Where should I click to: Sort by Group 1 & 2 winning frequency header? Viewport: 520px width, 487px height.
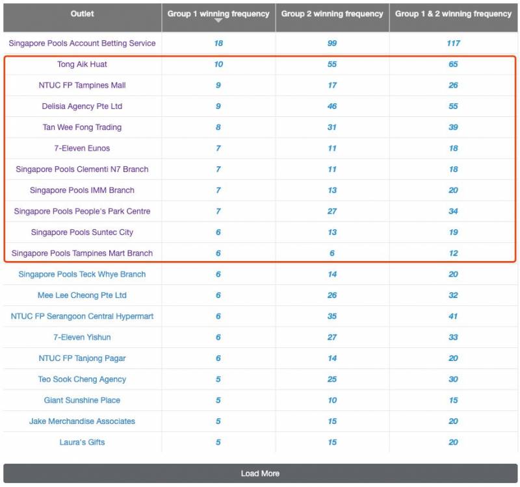click(x=453, y=14)
